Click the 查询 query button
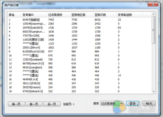 click(x=132, y=104)
